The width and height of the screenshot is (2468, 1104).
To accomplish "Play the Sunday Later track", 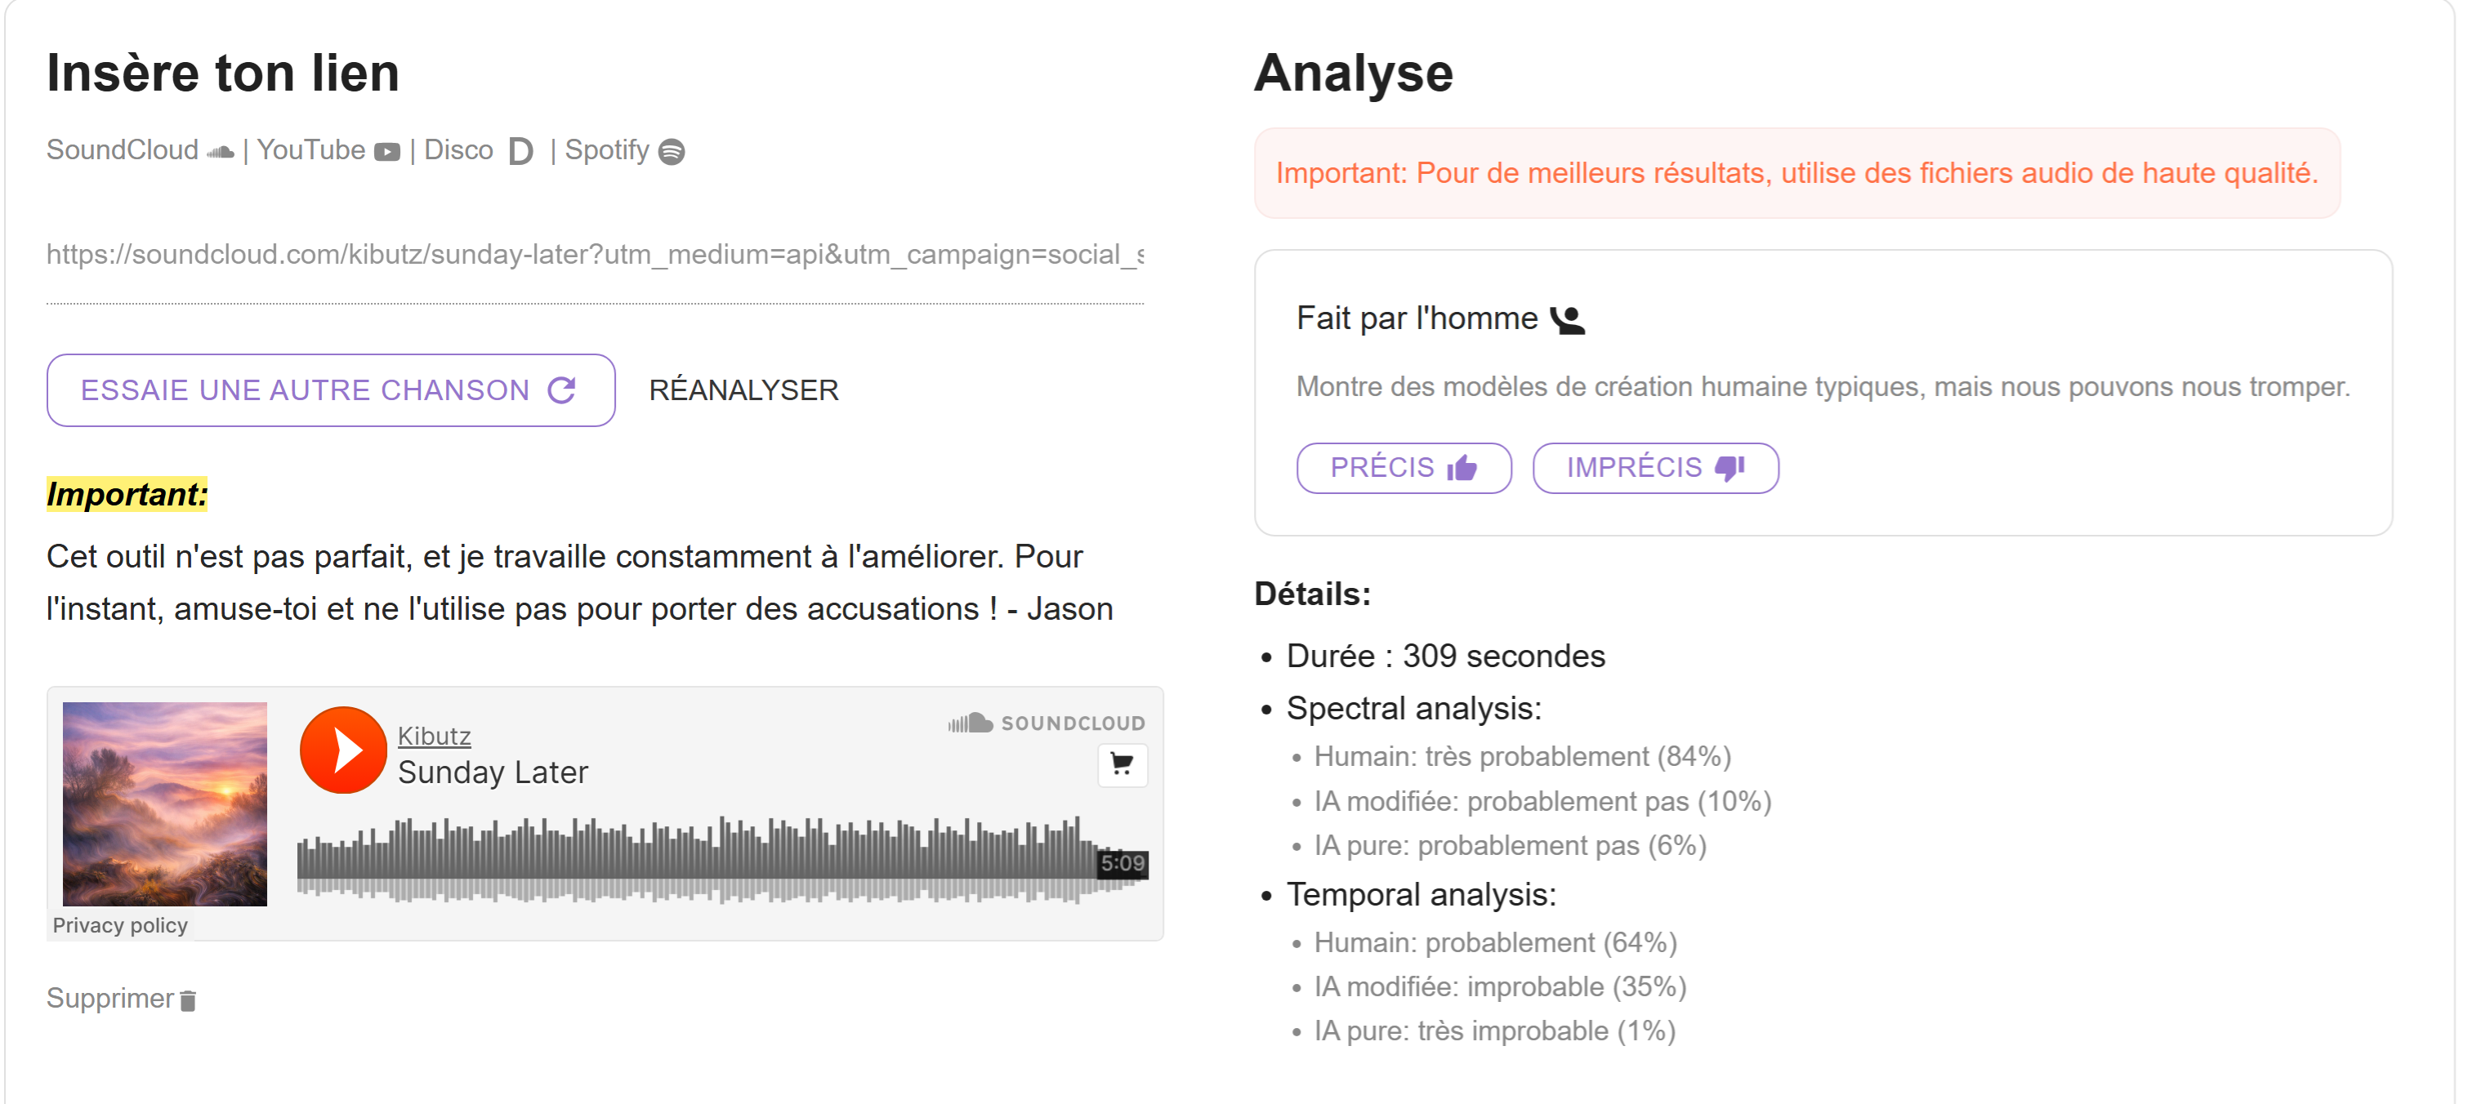I will click(x=343, y=750).
